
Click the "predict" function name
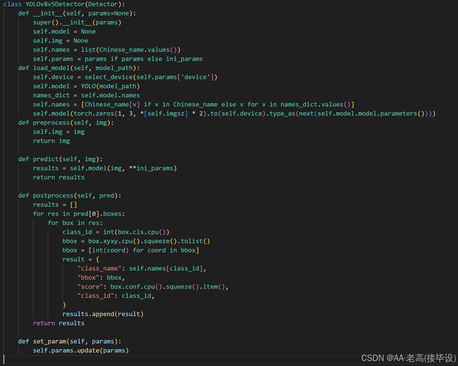pos(46,159)
